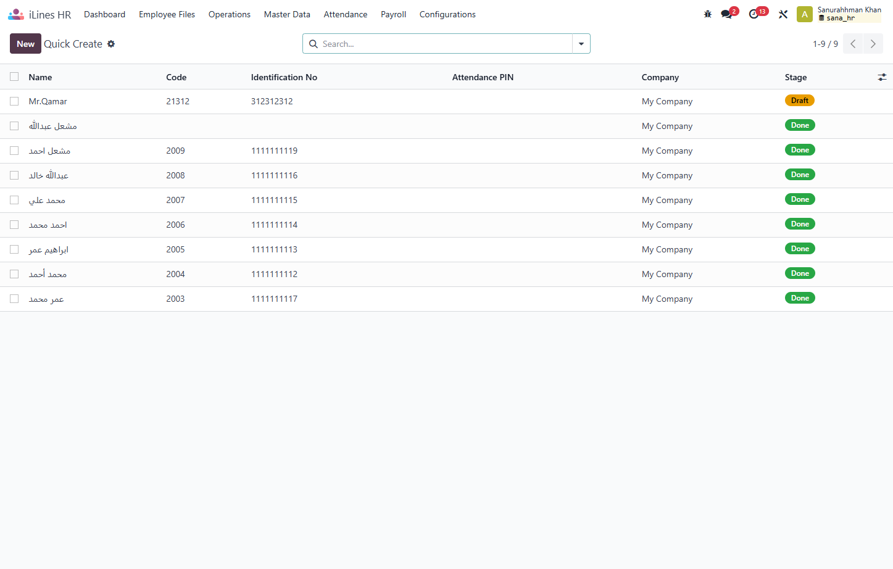This screenshot has width=893, height=569.
Task: Sort by Name column header
Action: click(40, 77)
